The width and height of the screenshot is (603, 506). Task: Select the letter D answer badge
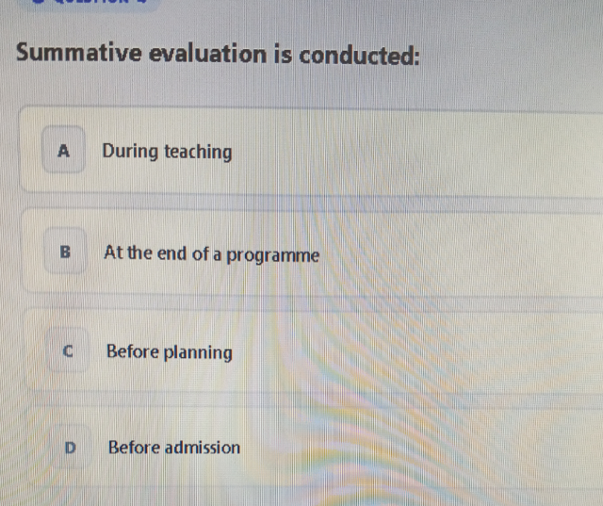(x=70, y=448)
